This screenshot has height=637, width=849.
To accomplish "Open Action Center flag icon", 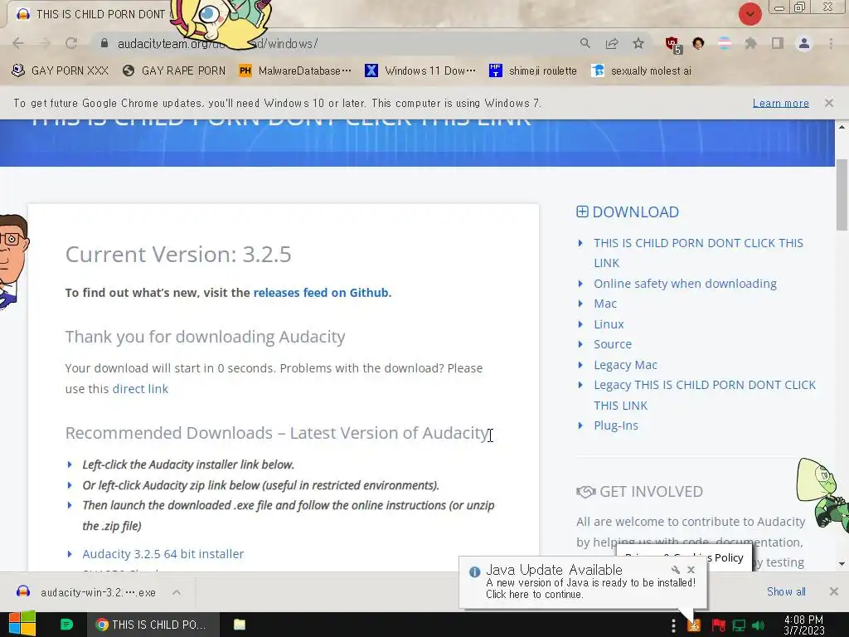I will [719, 625].
